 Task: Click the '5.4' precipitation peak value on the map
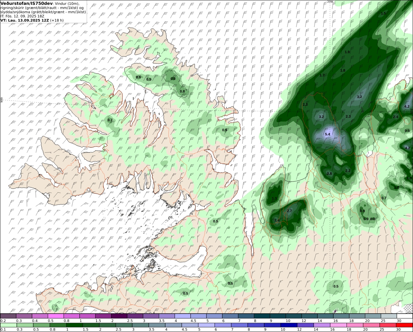328,134
